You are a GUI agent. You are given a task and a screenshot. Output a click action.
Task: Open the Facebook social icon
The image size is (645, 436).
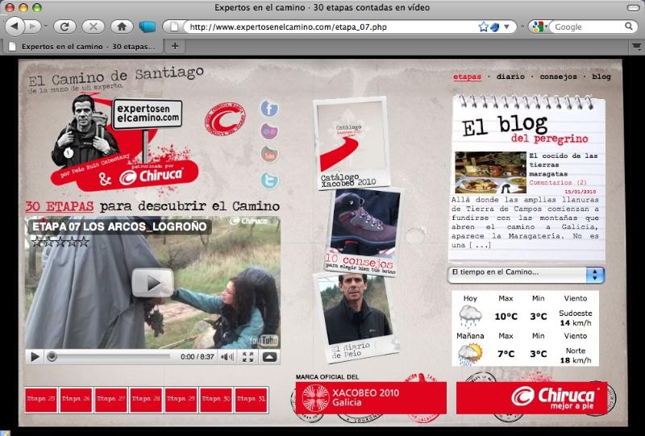[x=269, y=109]
